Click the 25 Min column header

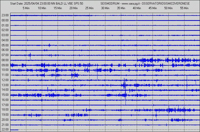pos(89,8)
